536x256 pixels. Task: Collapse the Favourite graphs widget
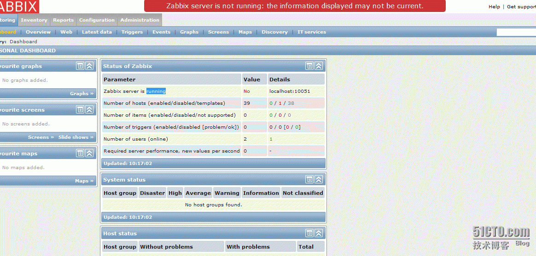(x=89, y=66)
